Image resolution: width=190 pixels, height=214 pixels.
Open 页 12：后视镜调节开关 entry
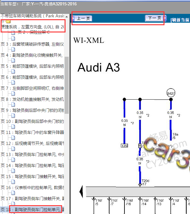[32, 143]
